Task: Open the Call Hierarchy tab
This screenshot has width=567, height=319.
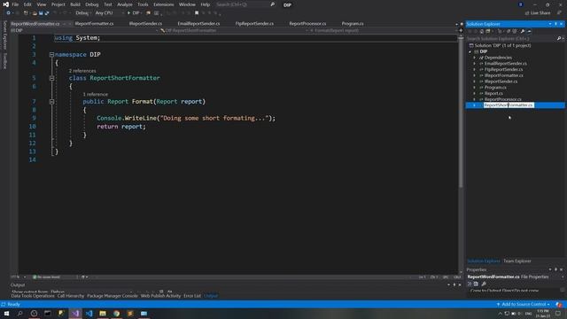Action: 71,296
